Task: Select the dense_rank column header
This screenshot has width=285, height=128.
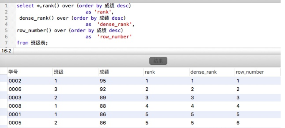Action: [x=212, y=72]
